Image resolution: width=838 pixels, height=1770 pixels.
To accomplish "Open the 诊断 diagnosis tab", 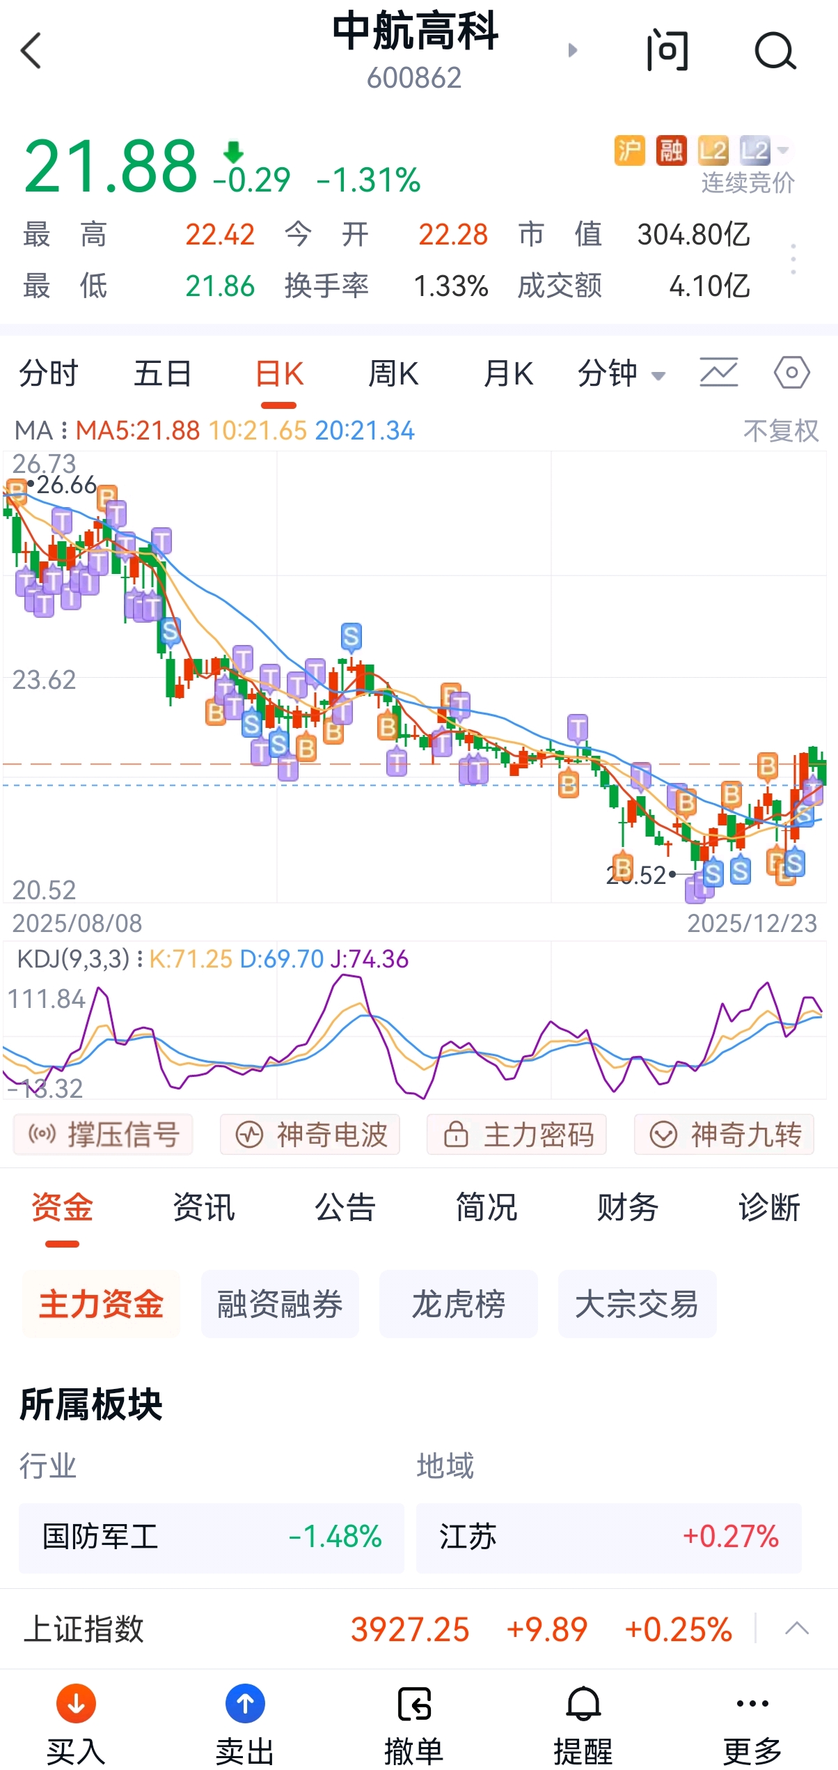I will [769, 1208].
